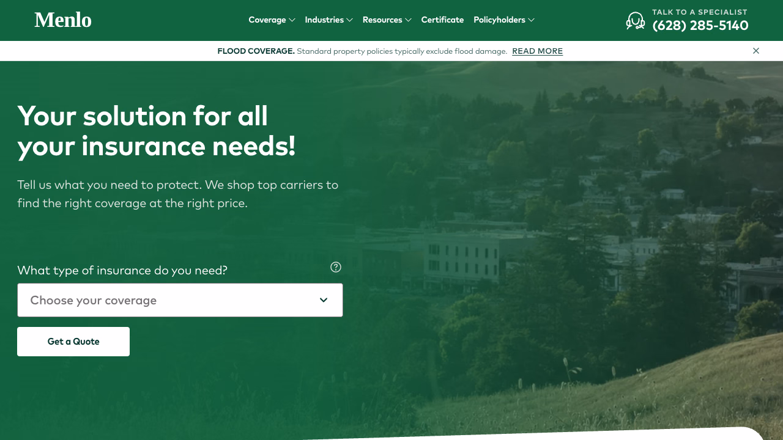783x440 pixels.
Task: Open the Resources dropdown menu
Action: coord(387,20)
